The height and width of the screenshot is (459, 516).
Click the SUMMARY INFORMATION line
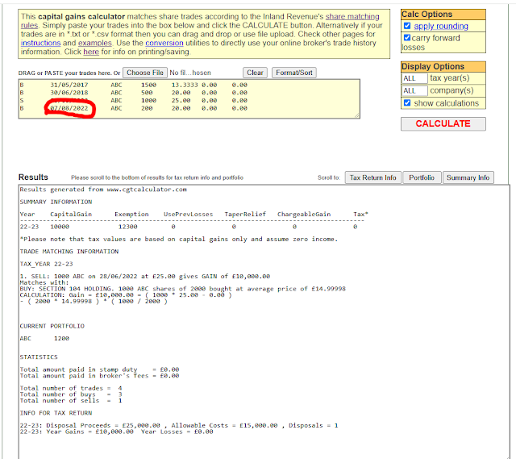click(x=56, y=202)
